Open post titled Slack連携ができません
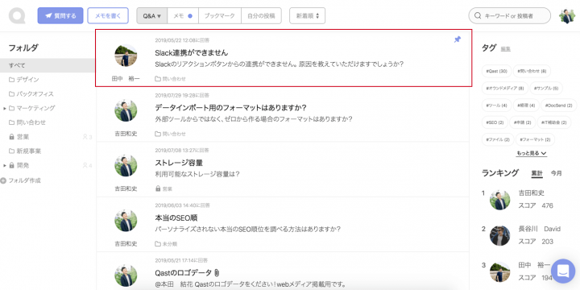 192,53
